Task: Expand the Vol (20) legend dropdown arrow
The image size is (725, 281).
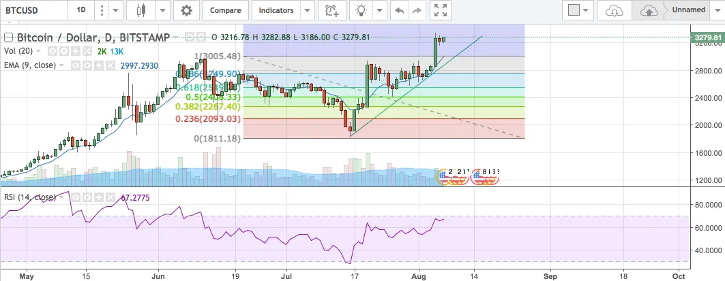Action: pos(38,51)
